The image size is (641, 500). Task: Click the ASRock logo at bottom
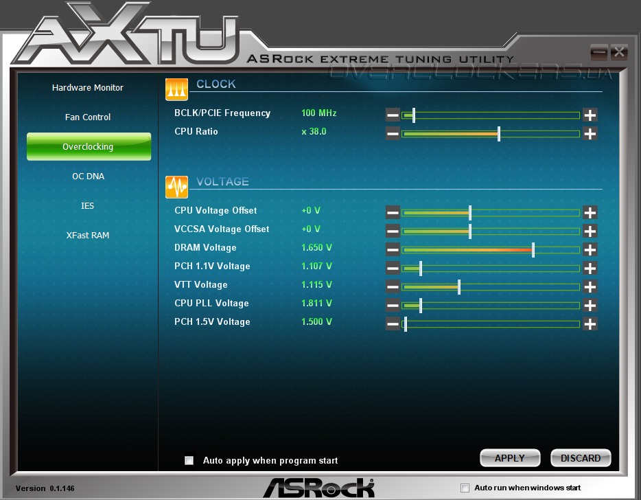pos(319,488)
